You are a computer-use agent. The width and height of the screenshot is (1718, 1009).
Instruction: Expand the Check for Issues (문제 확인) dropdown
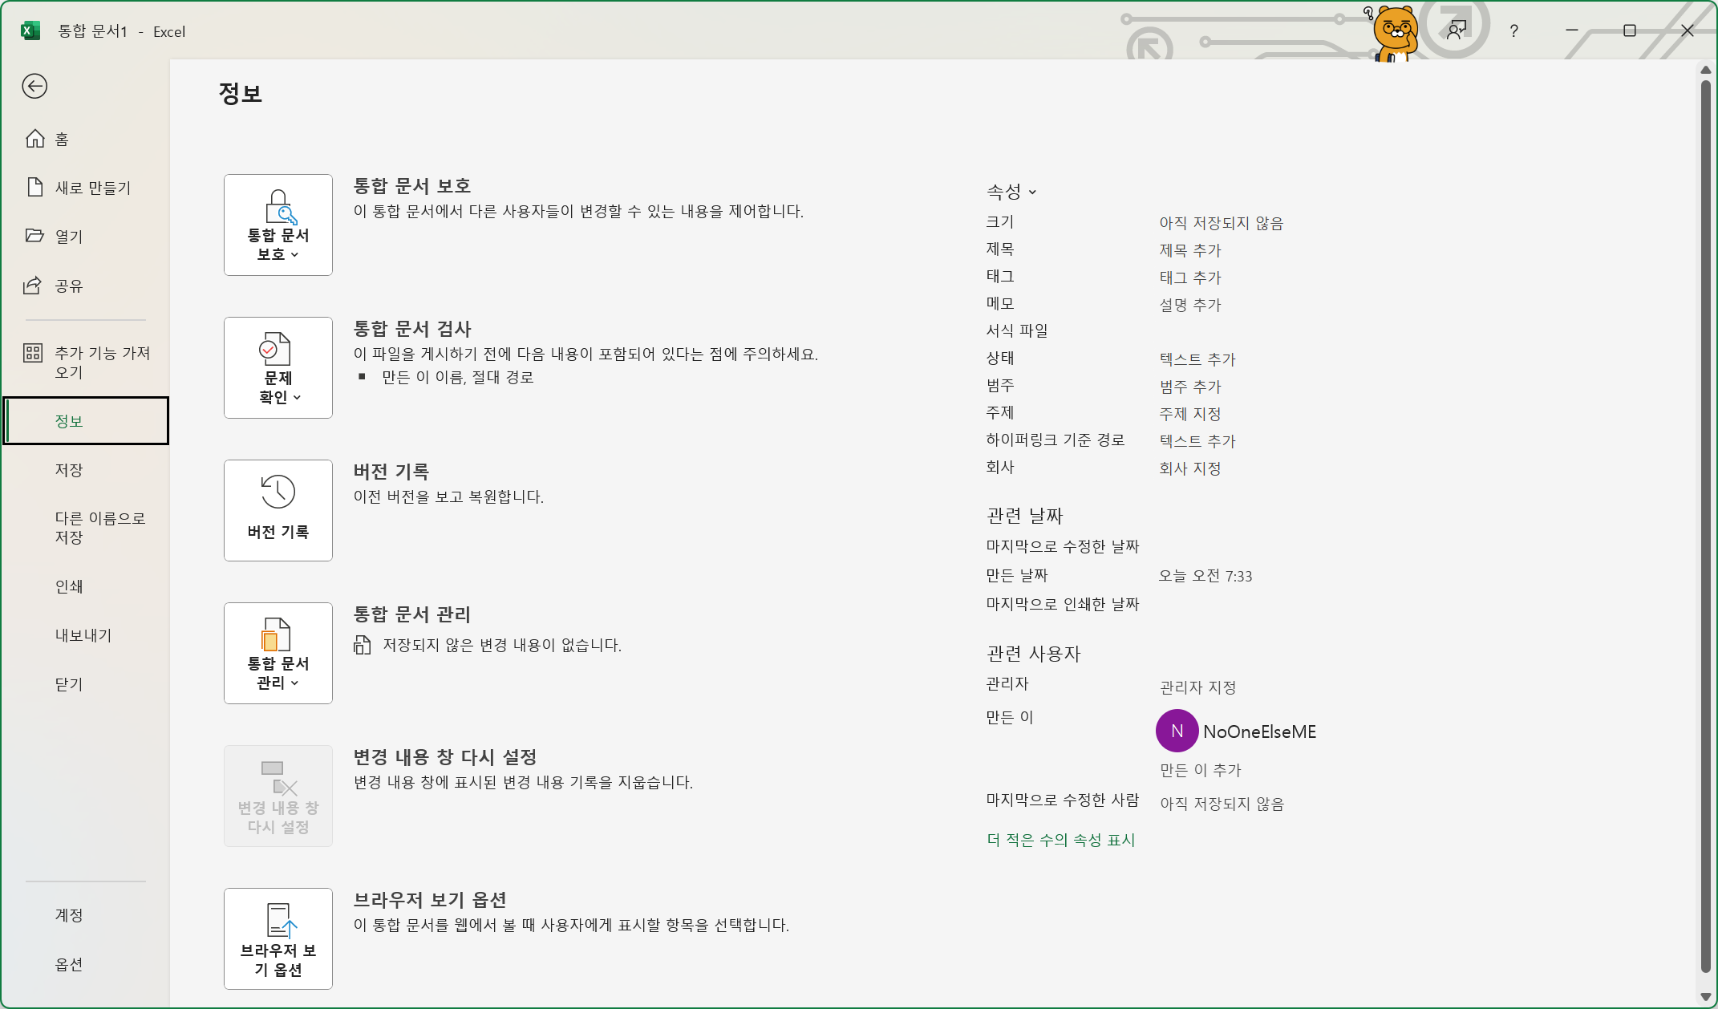[x=278, y=367]
